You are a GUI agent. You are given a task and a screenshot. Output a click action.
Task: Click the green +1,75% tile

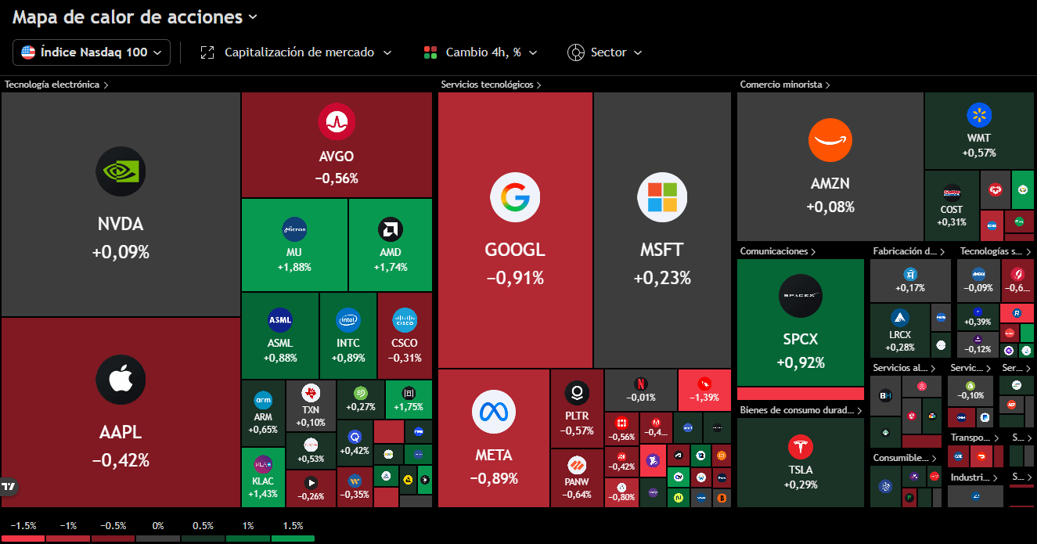click(409, 399)
